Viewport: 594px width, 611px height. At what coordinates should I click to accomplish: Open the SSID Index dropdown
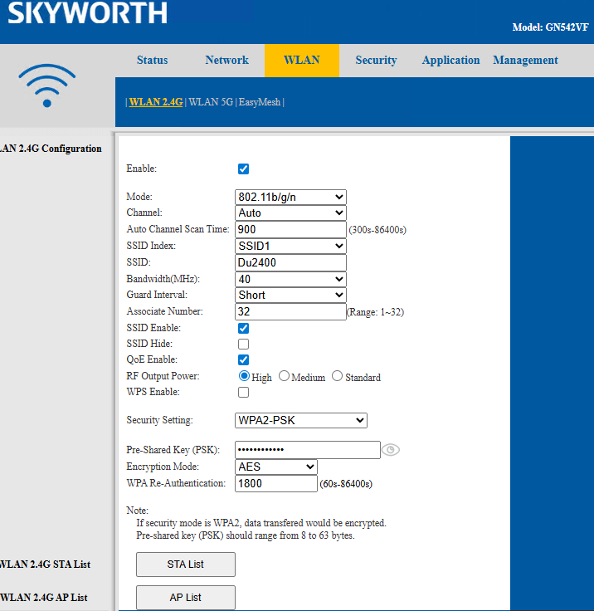(x=290, y=246)
